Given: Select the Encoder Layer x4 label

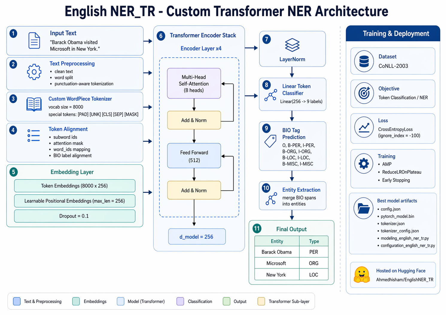Looking at the screenshot, I should tap(201, 48).
